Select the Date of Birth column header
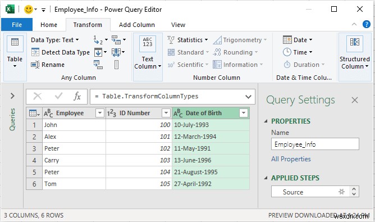 tap(211, 113)
